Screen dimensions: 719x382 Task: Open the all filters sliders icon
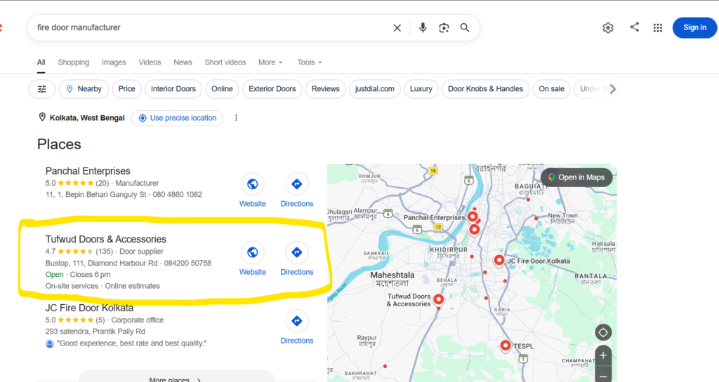click(41, 89)
